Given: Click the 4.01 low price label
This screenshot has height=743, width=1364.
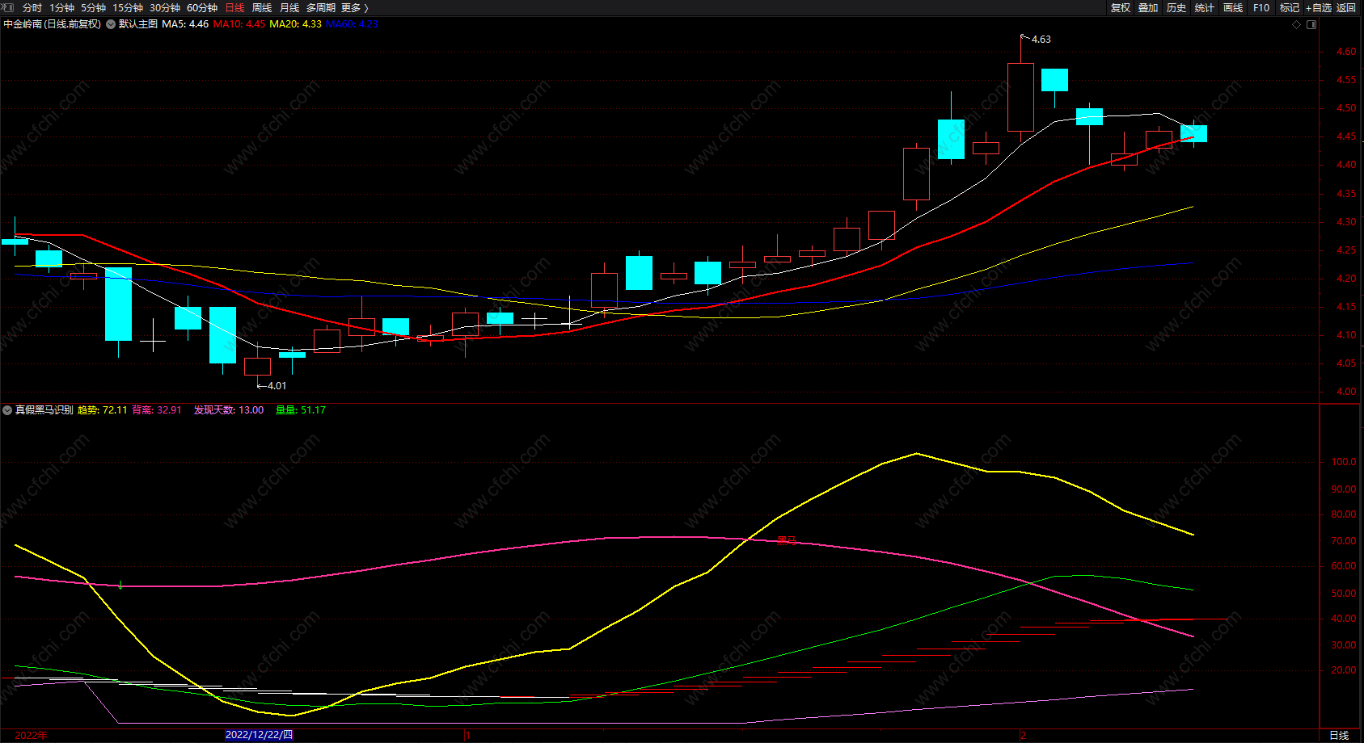Looking at the screenshot, I should (277, 386).
